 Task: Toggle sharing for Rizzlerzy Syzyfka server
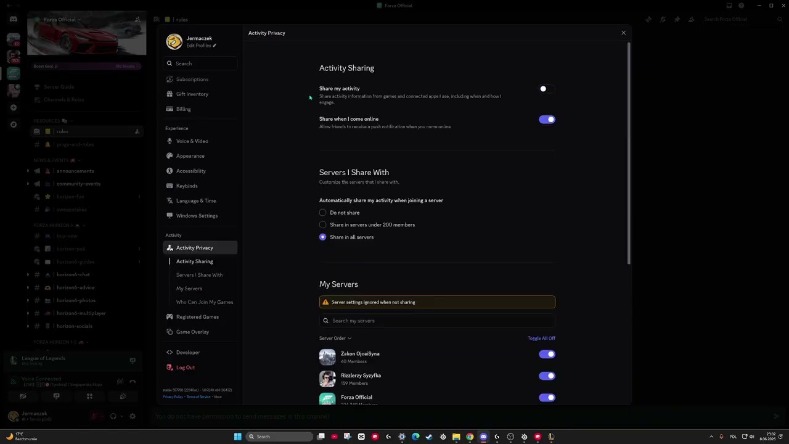[x=547, y=376]
